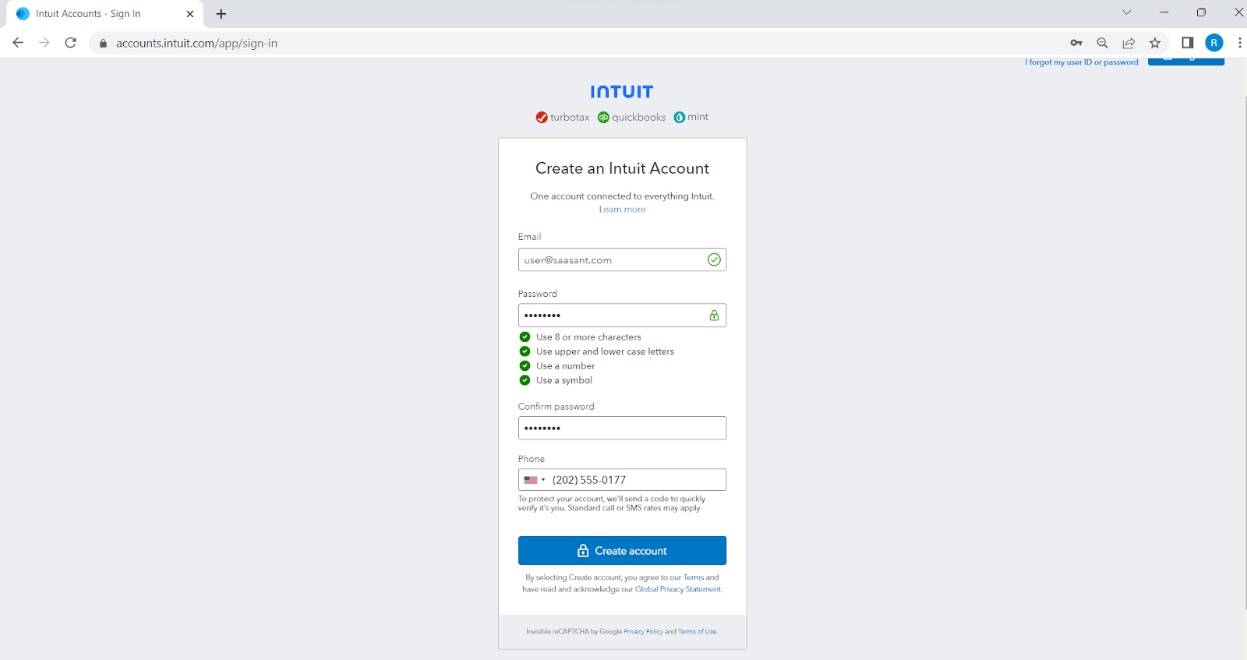The width and height of the screenshot is (1247, 660).
Task: Open the Terms link
Action: pos(694,577)
